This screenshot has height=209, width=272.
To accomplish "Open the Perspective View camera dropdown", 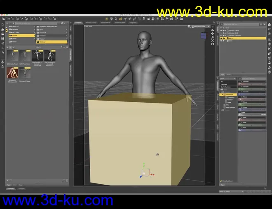I will pos(202,26).
